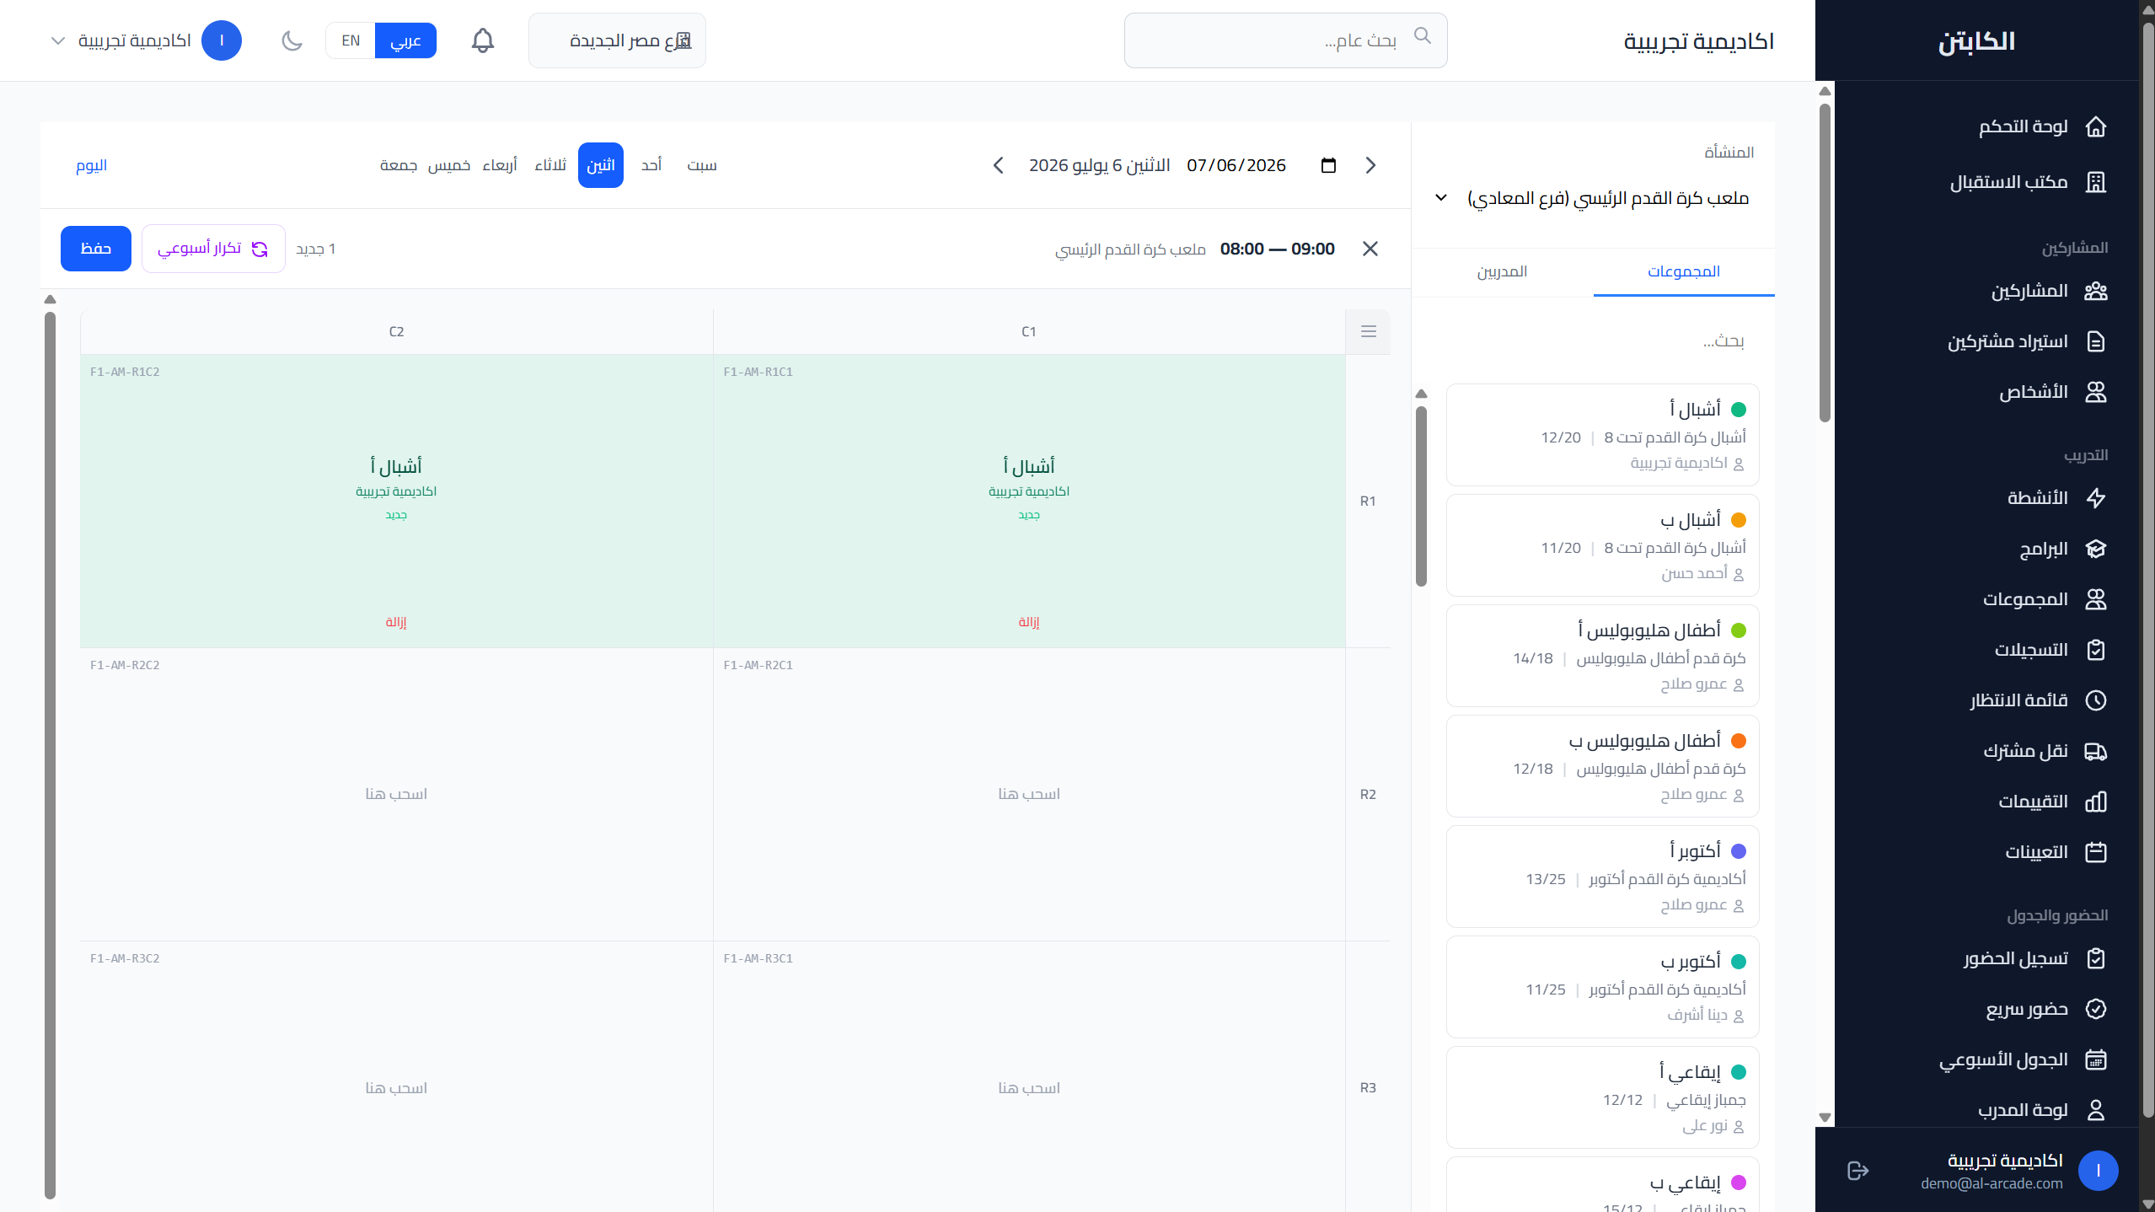Open notifications bell icon
The height and width of the screenshot is (1212, 2155).
click(482, 40)
